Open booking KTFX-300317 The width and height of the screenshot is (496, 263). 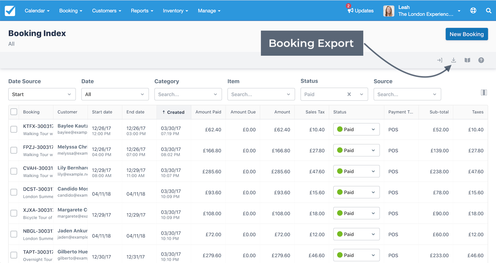(38, 126)
